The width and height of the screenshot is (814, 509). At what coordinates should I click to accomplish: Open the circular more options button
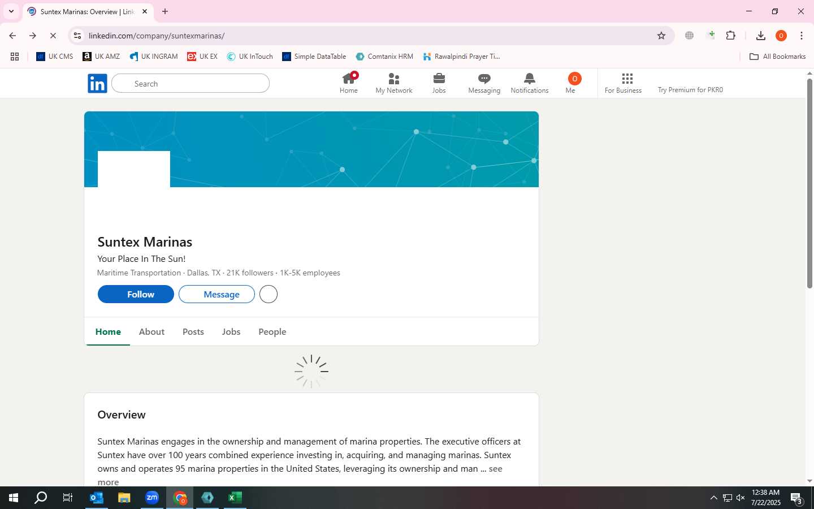[269, 294]
